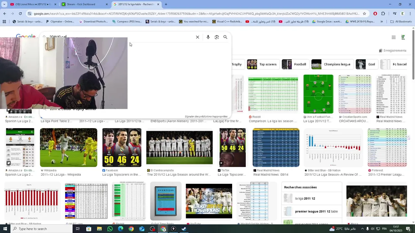This screenshot has width=415, height=233.
Task: Open YouTube La Liga 2011/12 Champions image
Action: (x=209, y=201)
